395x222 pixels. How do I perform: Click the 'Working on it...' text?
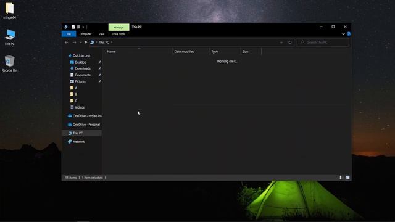click(x=227, y=62)
